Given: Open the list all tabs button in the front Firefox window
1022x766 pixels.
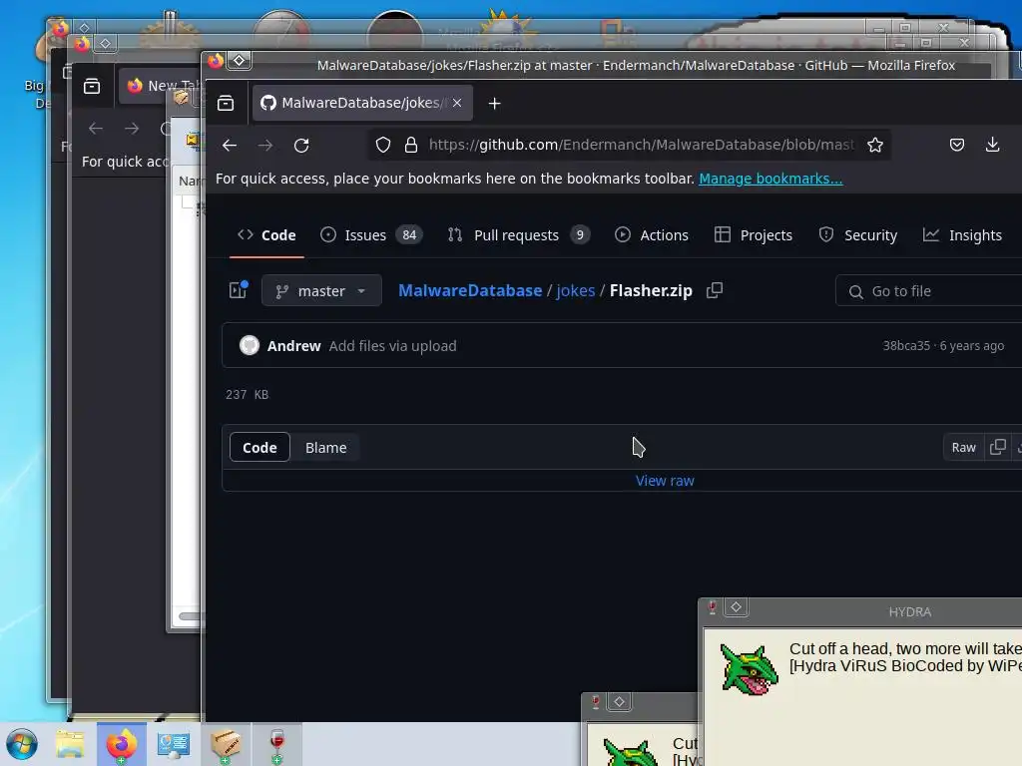Looking at the screenshot, I should 226,103.
